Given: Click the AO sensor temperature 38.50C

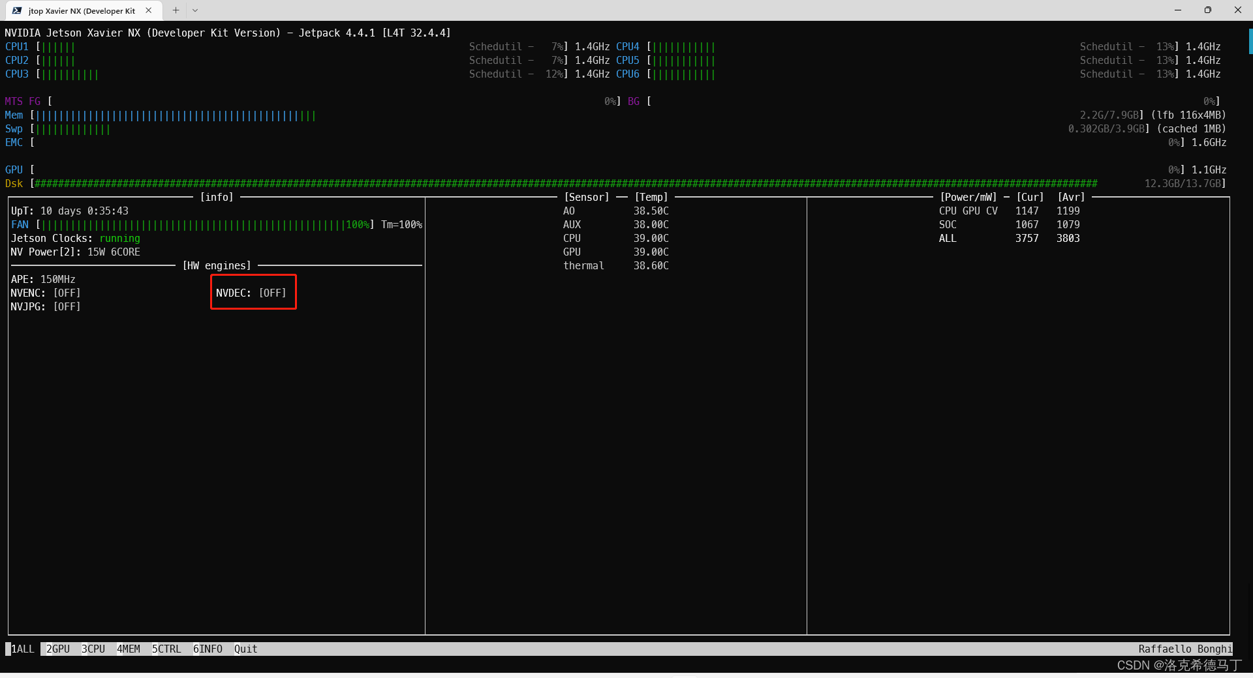Looking at the screenshot, I should (x=651, y=211).
